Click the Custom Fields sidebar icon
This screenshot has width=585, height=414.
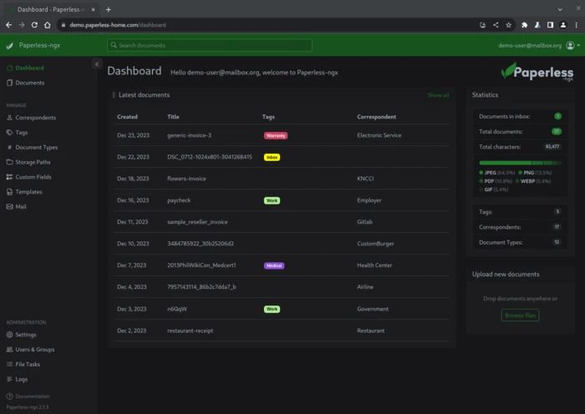point(10,177)
